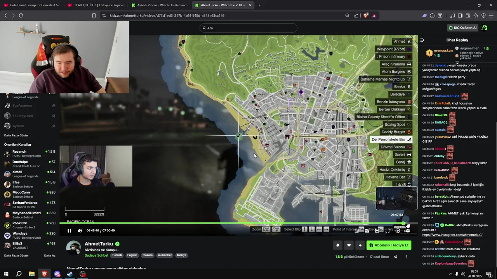The height and width of the screenshot is (279, 497).
Task: Focus the Ara search field
Action: click(x=248, y=28)
